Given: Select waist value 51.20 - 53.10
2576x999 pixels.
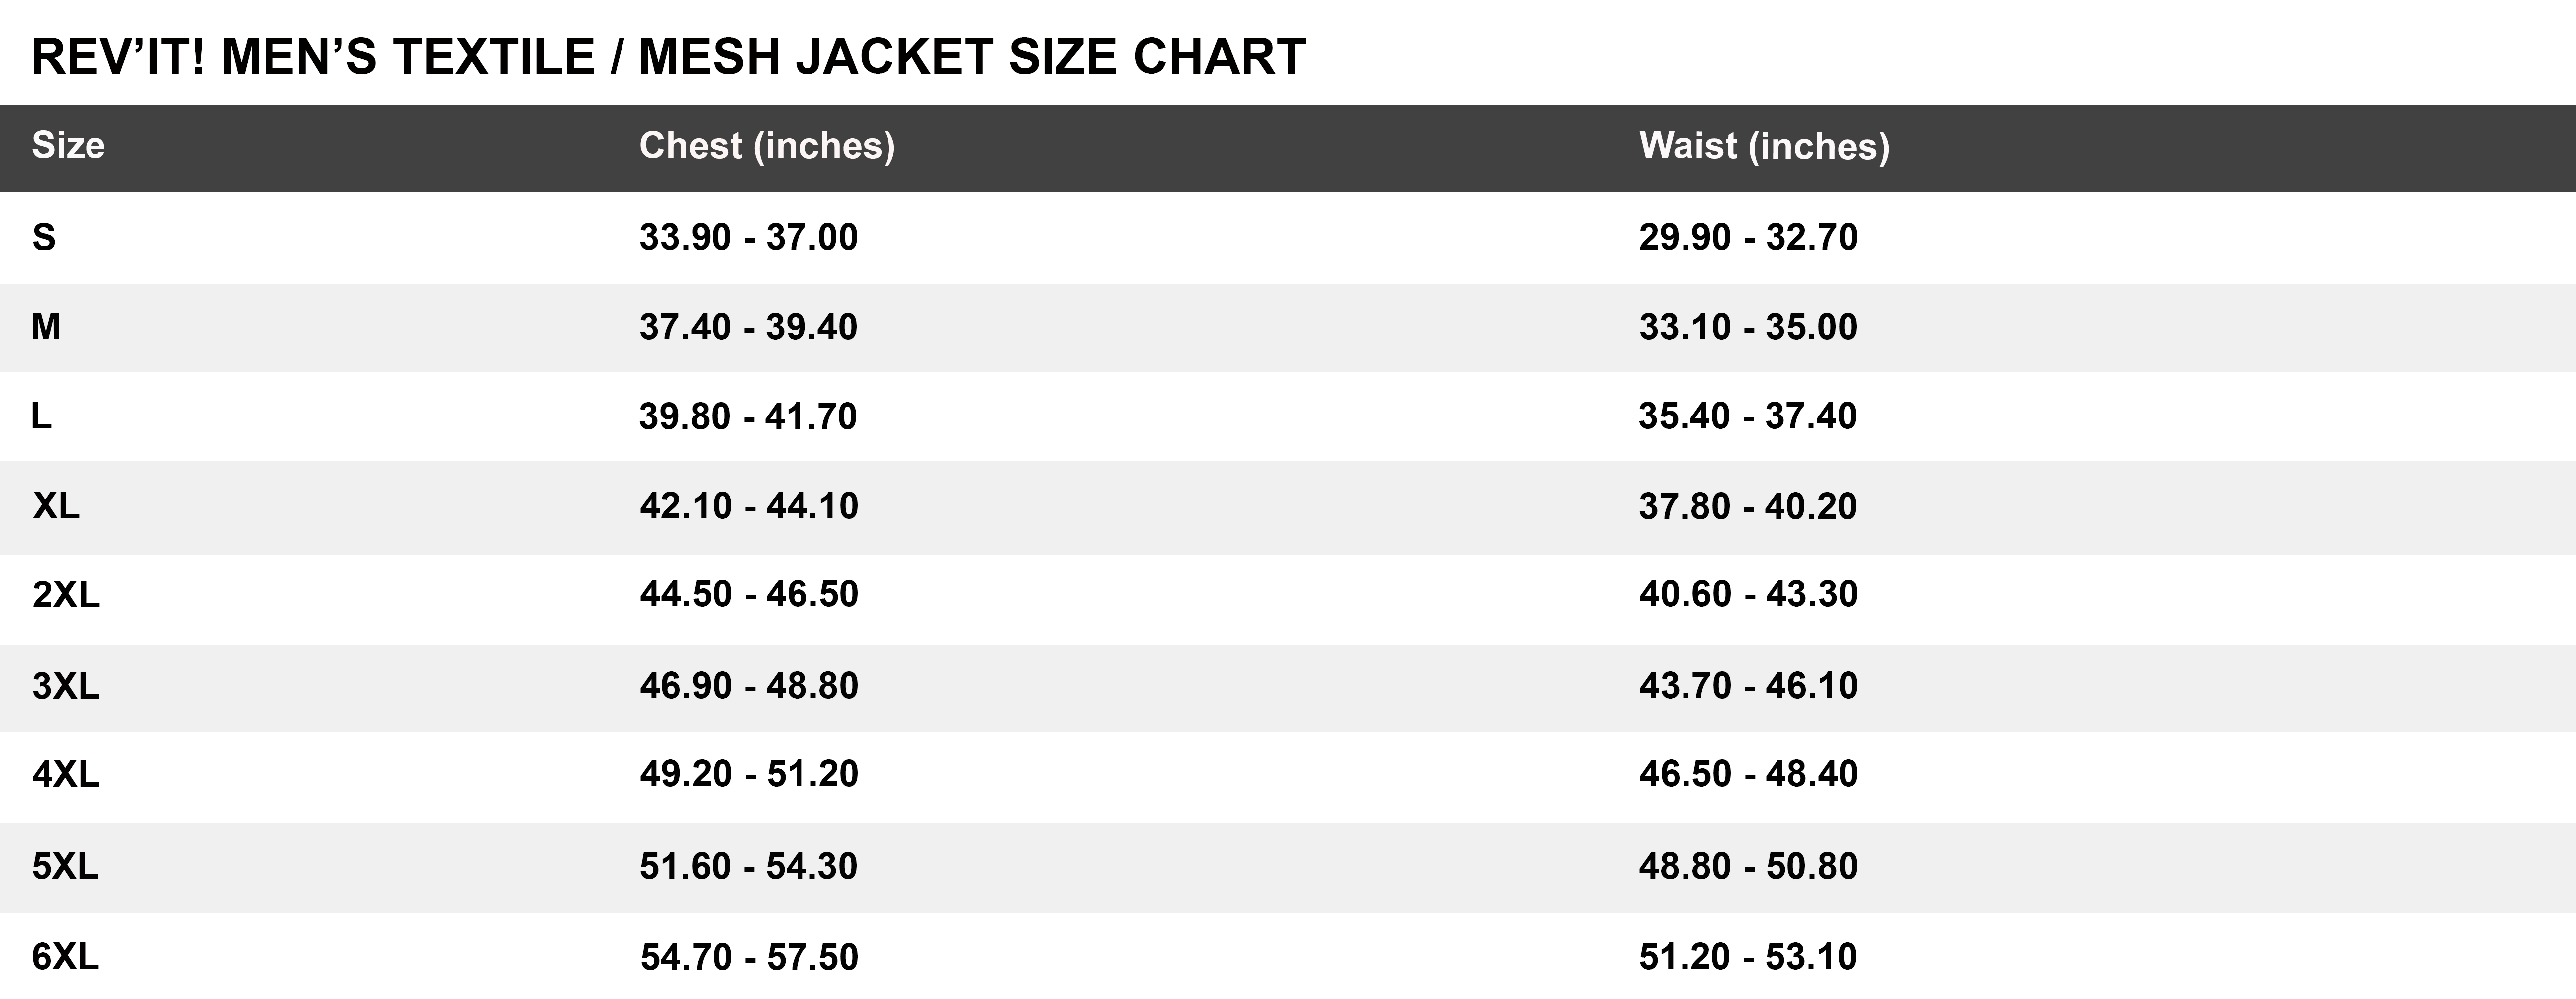Looking at the screenshot, I should point(1748,957).
